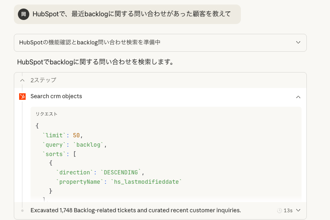Click the HubSpotでbacklogに関する問い合わせを検索します response text

click(x=96, y=62)
